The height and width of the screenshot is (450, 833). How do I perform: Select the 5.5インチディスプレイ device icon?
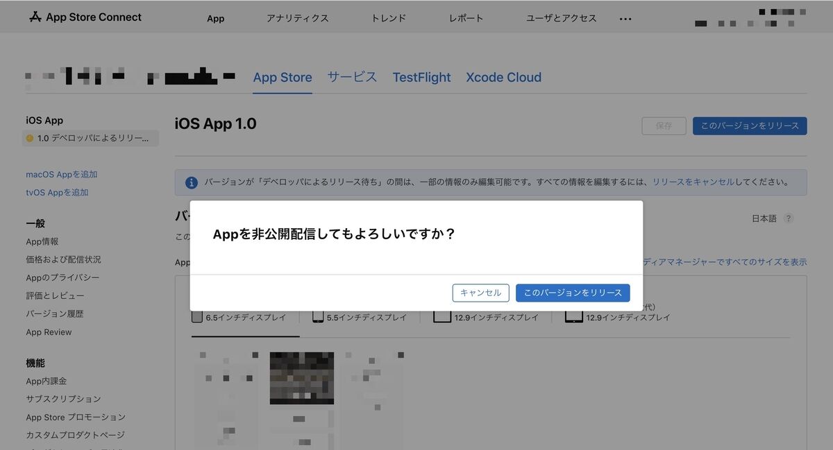coord(318,316)
